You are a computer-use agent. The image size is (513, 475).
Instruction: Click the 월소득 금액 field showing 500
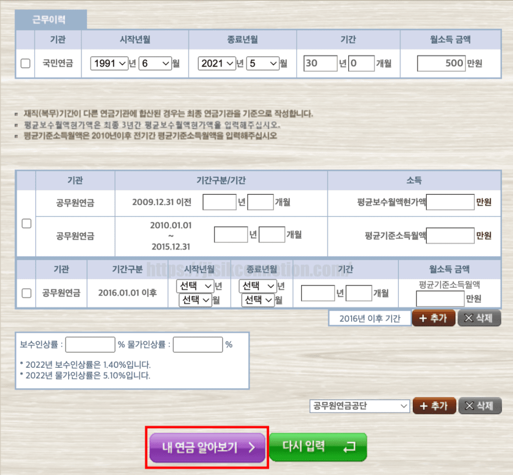coord(441,63)
